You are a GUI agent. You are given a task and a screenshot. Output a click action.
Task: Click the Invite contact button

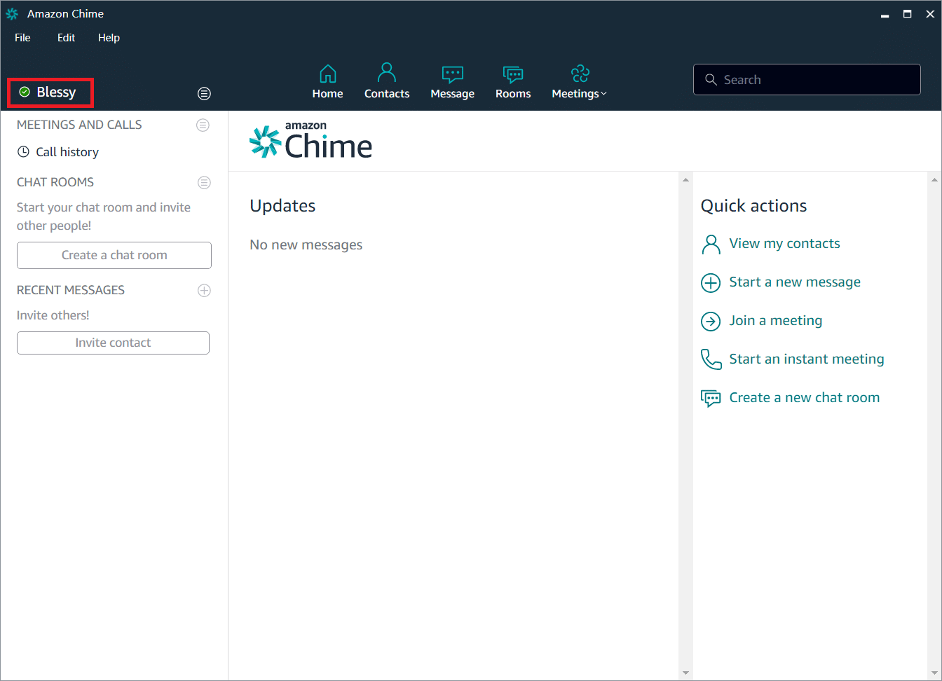coord(113,343)
